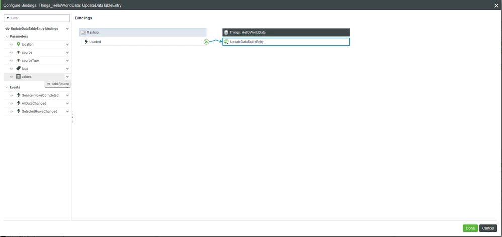Click the Things_HelloWorldData database icon
This screenshot has width=502, height=237.
tap(226, 32)
